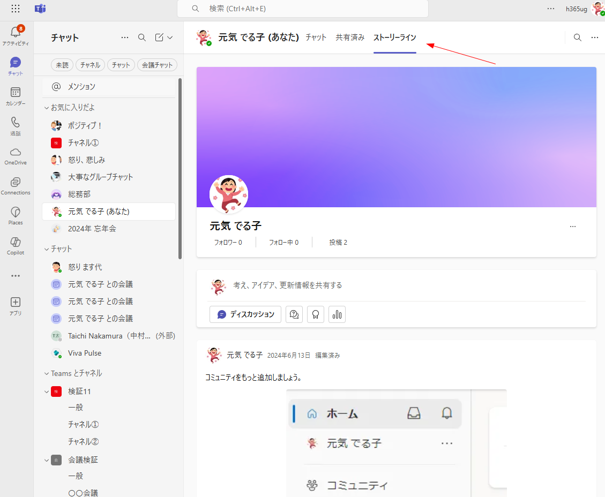Open favorite チャネル① with red icon

[109, 142]
